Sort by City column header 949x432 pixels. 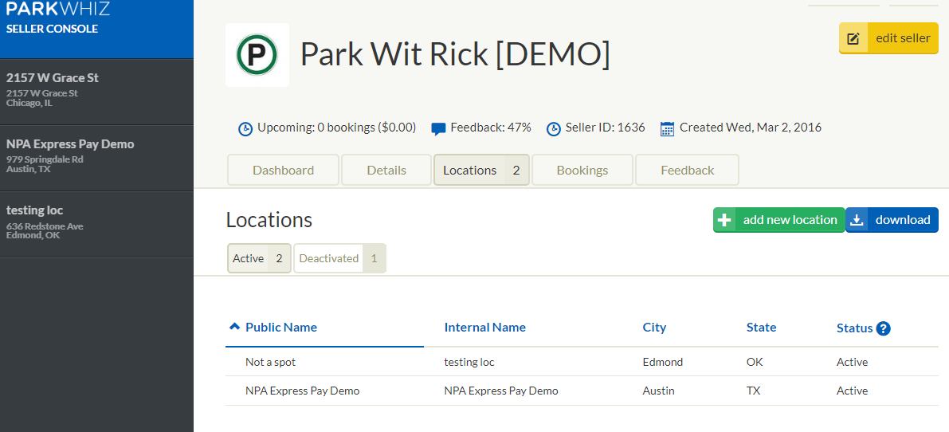coord(654,328)
